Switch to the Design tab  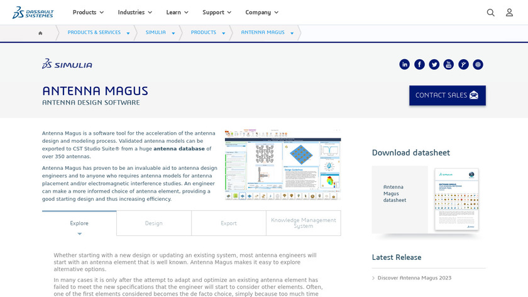click(154, 223)
